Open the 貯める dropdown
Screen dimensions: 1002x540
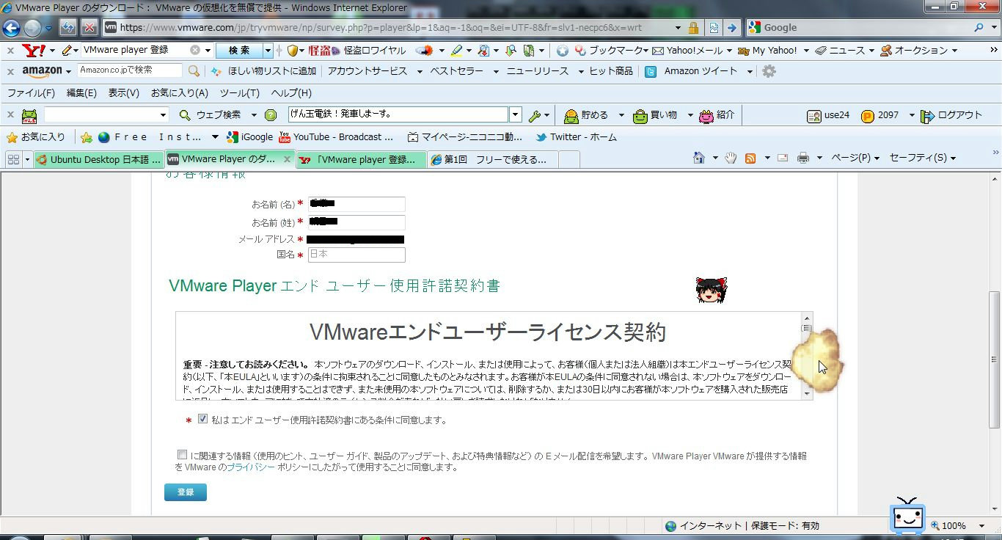621,115
